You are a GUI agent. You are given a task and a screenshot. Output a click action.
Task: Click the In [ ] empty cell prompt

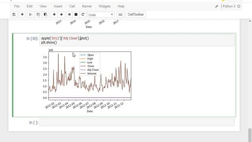click(33, 123)
